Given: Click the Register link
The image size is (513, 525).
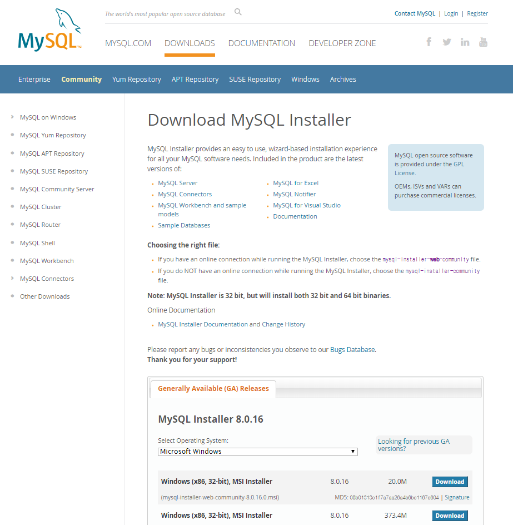Looking at the screenshot, I should (x=477, y=13).
